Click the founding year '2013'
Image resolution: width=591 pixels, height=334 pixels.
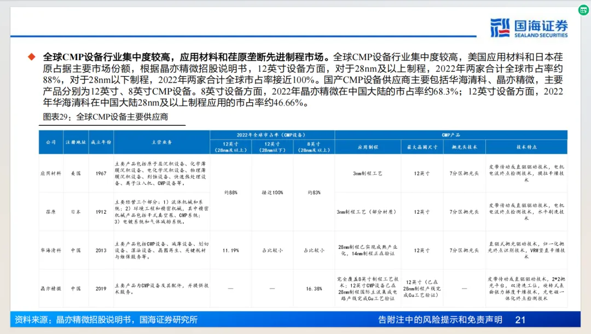point(101,250)
